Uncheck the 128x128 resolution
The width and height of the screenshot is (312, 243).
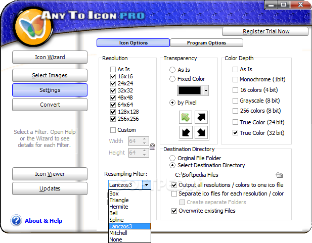coord(113,112)
